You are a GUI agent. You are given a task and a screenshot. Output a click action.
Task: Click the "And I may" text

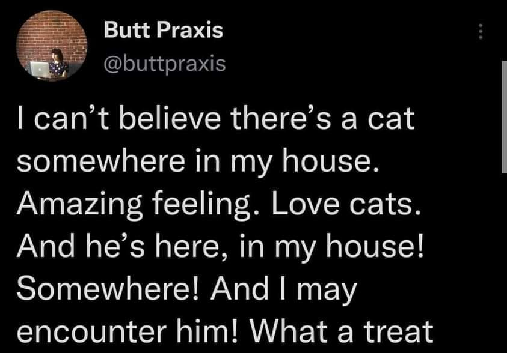click(x=293, y=289)
